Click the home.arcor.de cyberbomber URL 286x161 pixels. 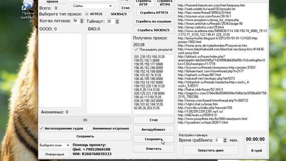click(x=213, y=46)
